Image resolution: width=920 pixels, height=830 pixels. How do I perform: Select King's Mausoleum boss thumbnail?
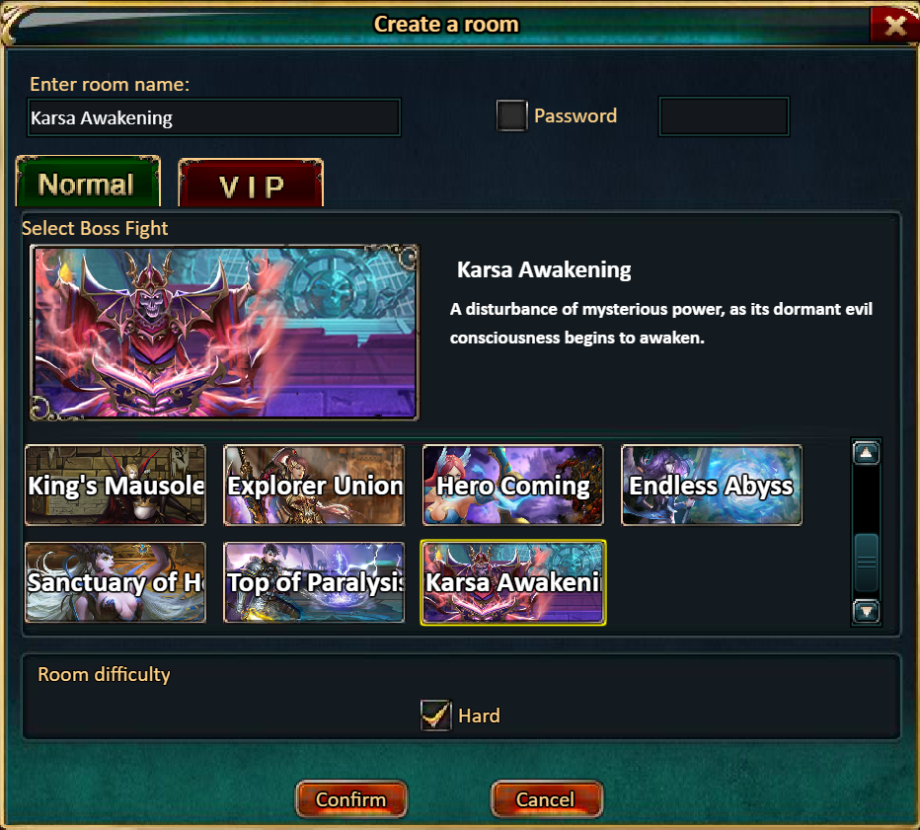(x=115, y=485)
